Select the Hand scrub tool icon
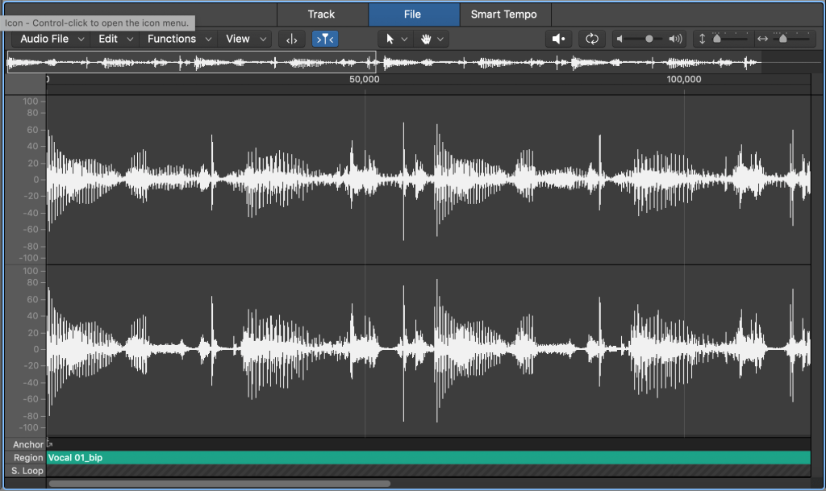Image resolution: width=826 pixels, height=491 pixels. point(426,38)
